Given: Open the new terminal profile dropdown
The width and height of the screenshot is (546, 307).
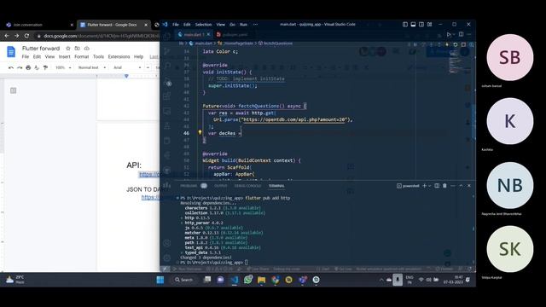Looking at the screenshot, I should tap(429, 186).
